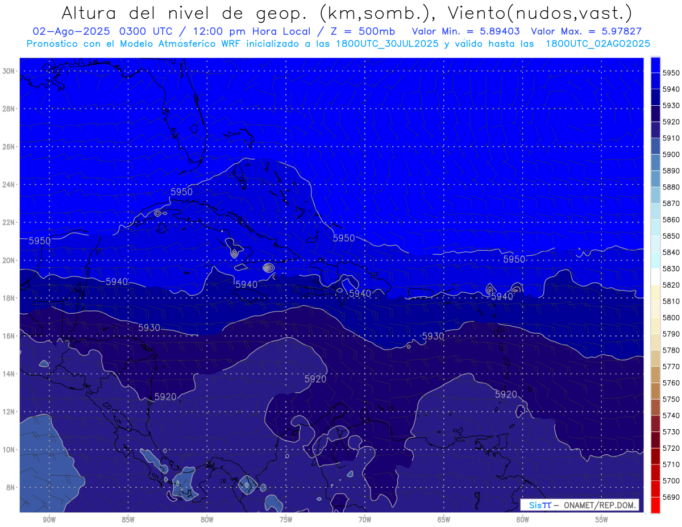Click the 24N latitude label

click(x=9, y=185)
